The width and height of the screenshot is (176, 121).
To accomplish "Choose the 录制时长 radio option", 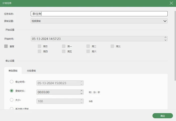I will click(x=12, y=91).
